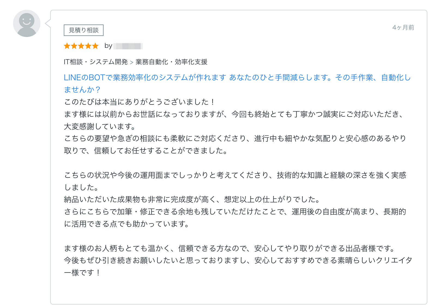Open the IT相談・システム開発 category link
441x307 pixels.
95,62
